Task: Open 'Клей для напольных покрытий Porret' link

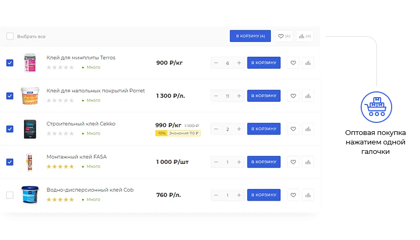Action: [x=96, y=90]
